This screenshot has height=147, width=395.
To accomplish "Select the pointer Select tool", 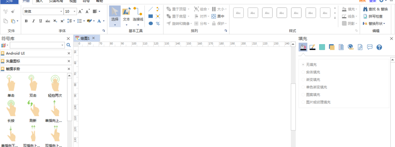I will (x=115, y=16).
